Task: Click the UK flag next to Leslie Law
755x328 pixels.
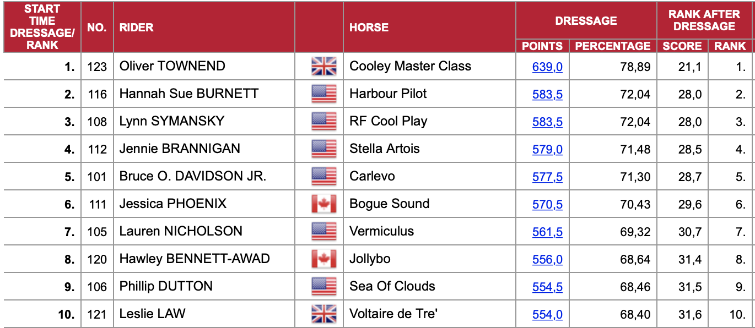Action: coord(323,314)
